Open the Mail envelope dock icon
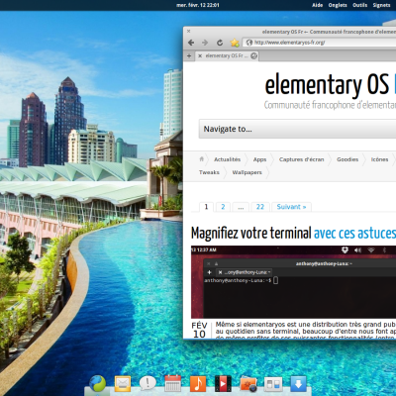This screenshot has width=396, height=396. (x=123, y=384)
